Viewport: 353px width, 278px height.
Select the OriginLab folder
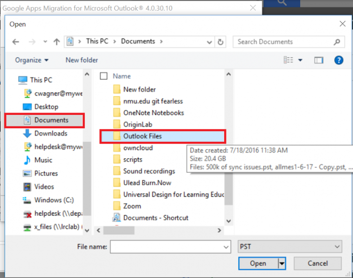pos(133,125)
